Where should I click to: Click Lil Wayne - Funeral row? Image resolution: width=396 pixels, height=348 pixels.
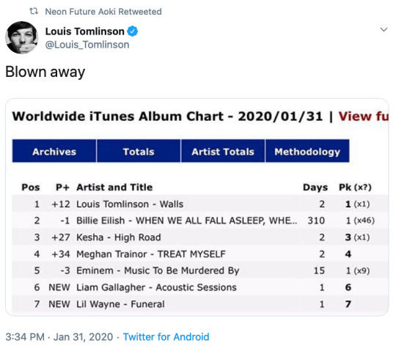[x=199, y=304]
